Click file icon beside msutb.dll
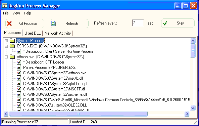The image size is (199, 126). [19, 79]
